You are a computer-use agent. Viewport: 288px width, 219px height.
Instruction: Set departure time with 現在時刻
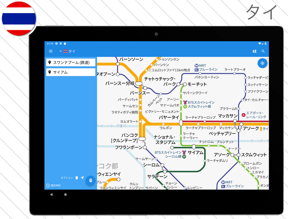pos(53,185)
